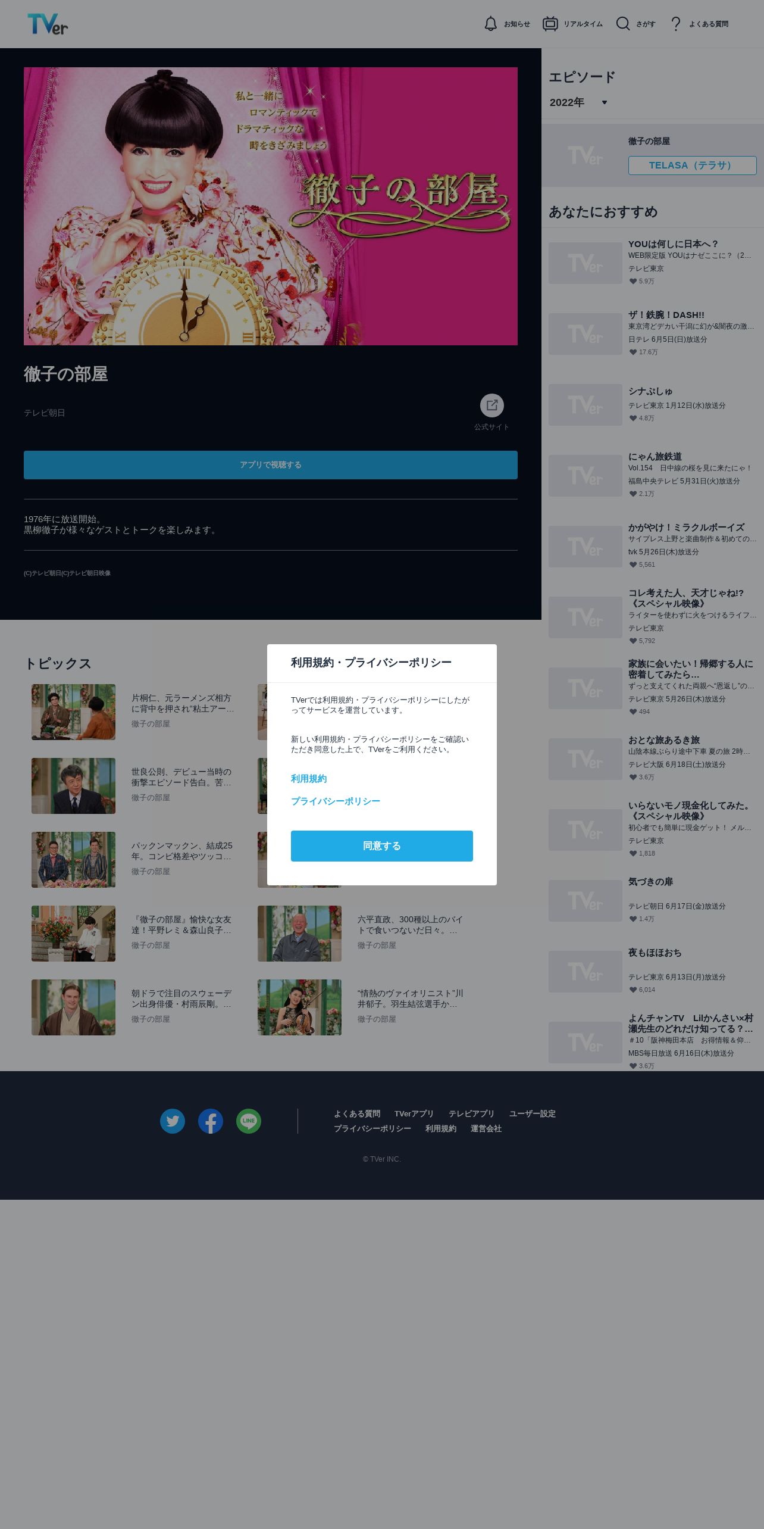The image size is (764, 1529).
Task: Open recommended YOUは何しに日本へ？ title
Action: [674, 244]
